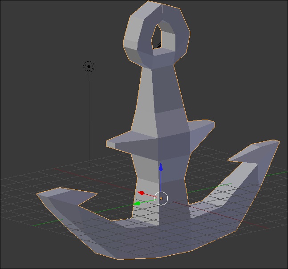The image size is (288, 269).
Task: Click the green Y-axis manipulator arrow
Action: click(x=138, y=203)
